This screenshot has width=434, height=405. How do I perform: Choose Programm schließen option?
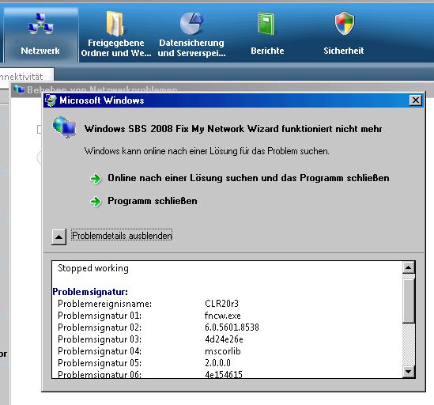tap(153, 201)
